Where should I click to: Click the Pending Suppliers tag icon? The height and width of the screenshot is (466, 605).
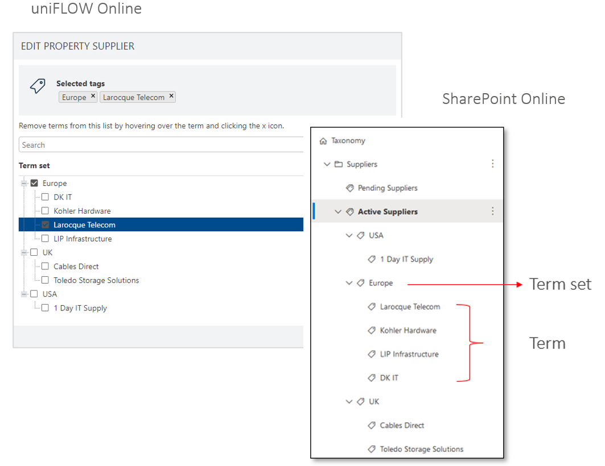[350, 188]
